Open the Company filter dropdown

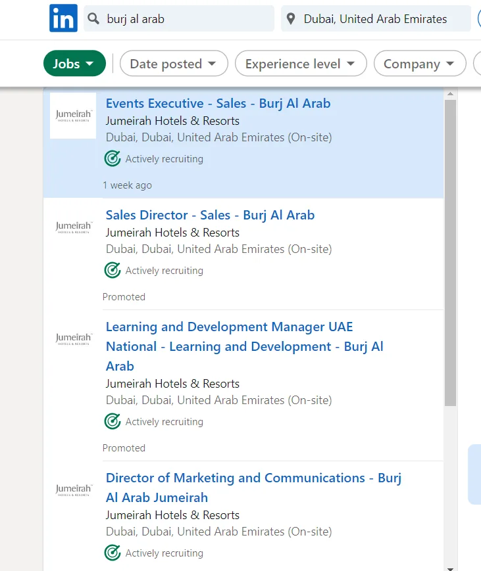420,63
